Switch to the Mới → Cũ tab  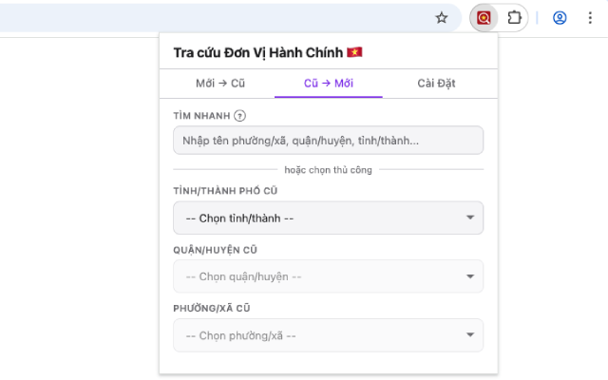pyautogui.click(x=220, y=83)
